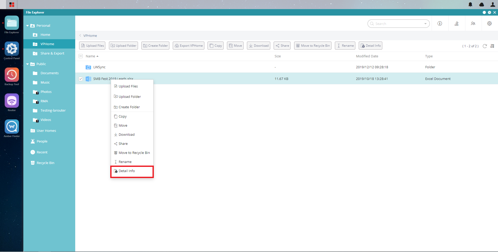Select VPHome in the sidebar tree
The image size is (498, 252).
pos(49,44)
